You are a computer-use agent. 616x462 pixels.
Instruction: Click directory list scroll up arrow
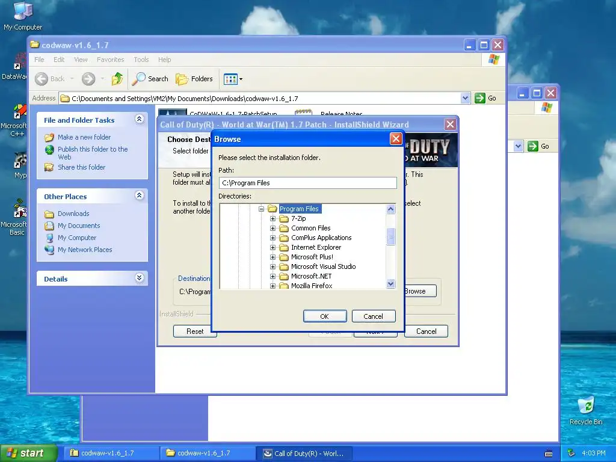coord(390,209)
